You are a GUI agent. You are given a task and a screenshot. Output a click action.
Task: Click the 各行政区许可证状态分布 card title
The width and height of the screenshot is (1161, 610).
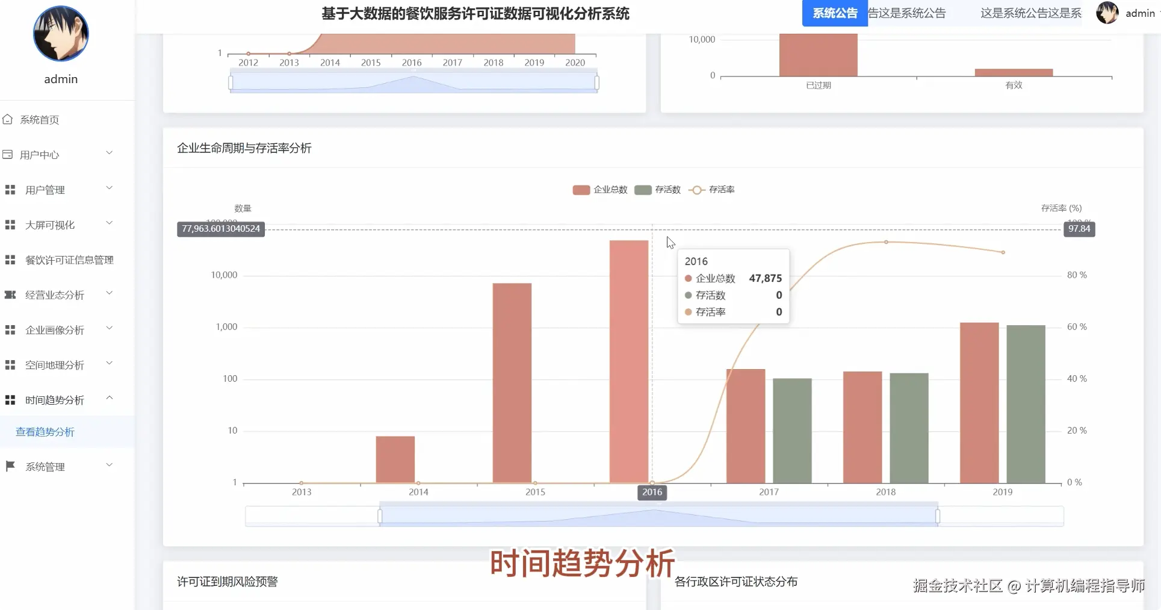click(x=736, y=582)
